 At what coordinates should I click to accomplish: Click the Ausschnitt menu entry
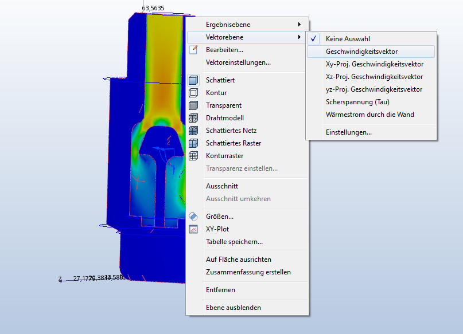(x=247, y=186)
